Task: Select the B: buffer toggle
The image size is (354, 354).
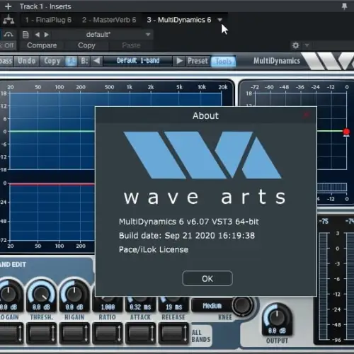Action: (84, 61)
